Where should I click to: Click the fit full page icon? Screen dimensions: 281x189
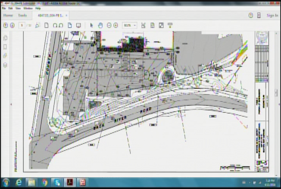click(x=152, y=25)
